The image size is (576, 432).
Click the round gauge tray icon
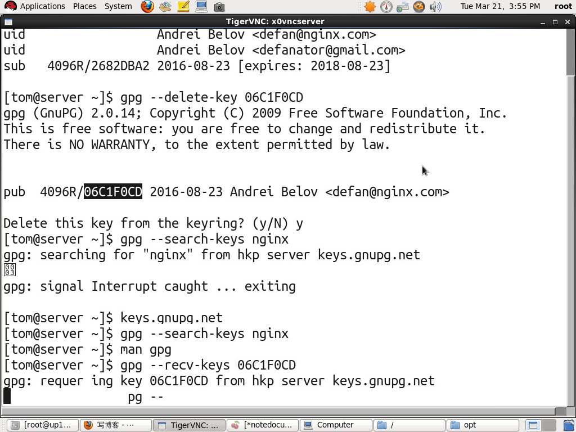[386, 7]
